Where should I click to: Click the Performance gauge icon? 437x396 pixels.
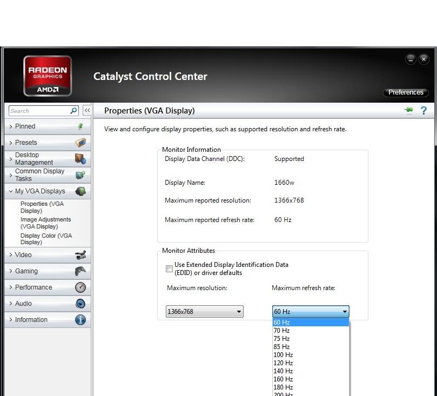(x=80, y=287)
